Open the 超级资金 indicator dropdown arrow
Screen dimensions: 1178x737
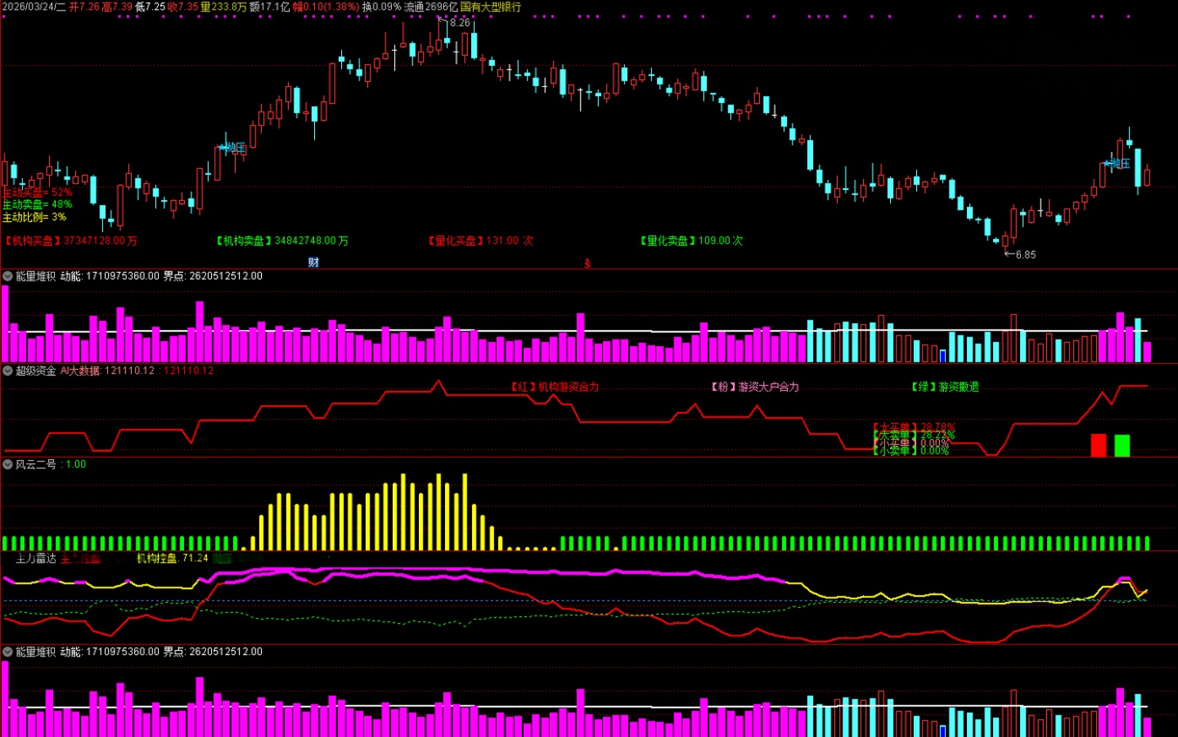(x=8, y=371)
